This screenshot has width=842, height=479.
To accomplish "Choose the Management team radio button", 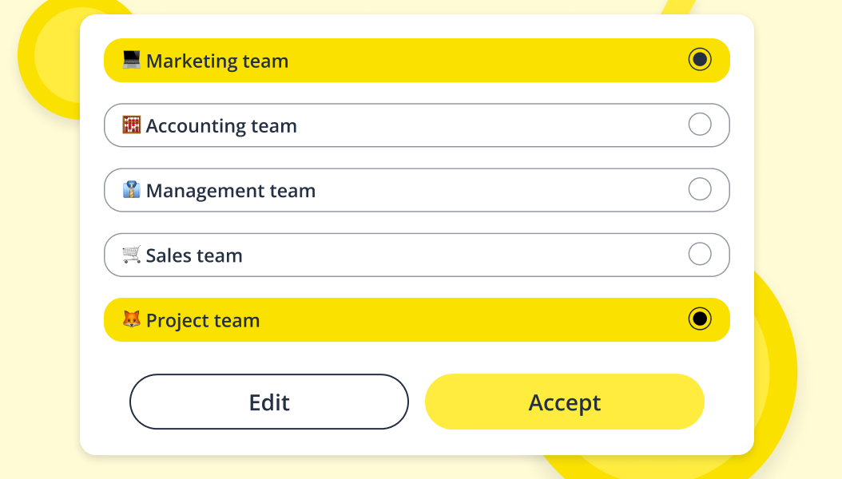I will (x=700, y=189).
